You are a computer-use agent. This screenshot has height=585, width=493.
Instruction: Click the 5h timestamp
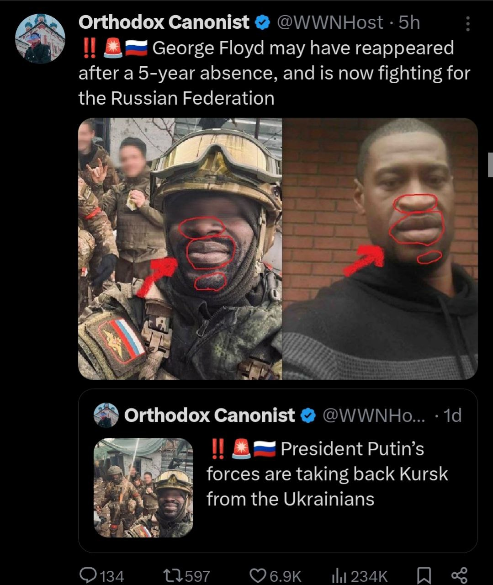[x=409, y=22]
